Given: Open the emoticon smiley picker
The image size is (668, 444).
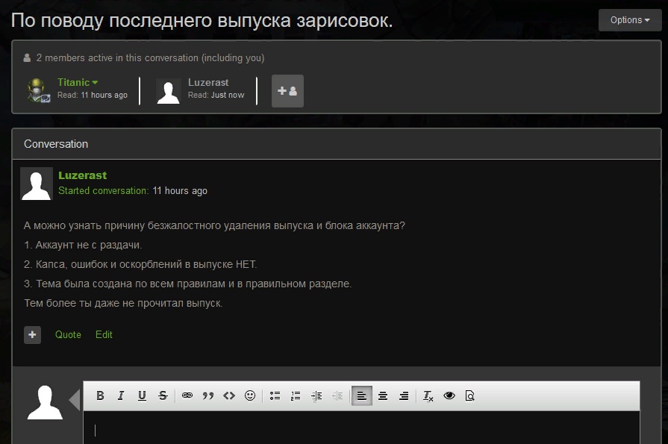Looking at the screenshot, I should (250, 395).
